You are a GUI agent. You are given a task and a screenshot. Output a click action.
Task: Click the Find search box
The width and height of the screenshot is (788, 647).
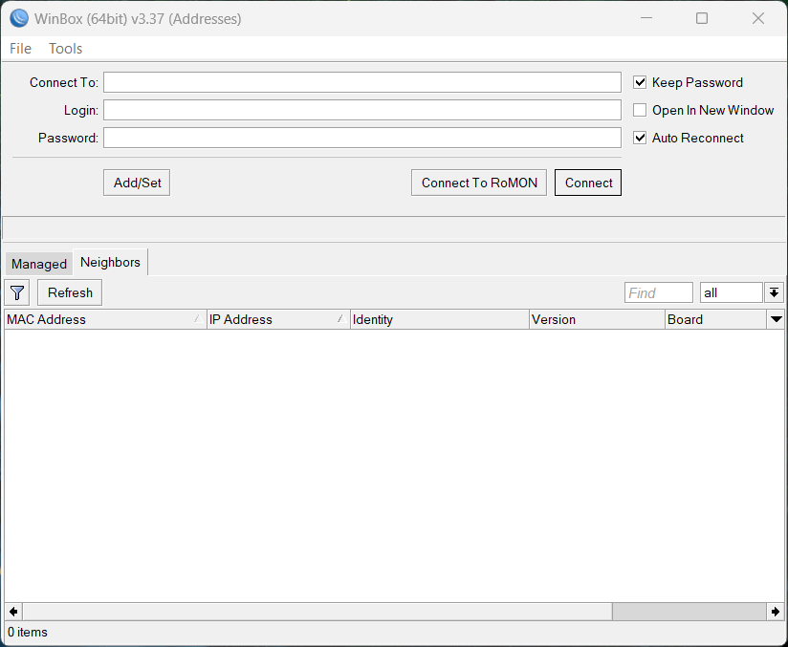pyautogui.click(x=658, y=292)
